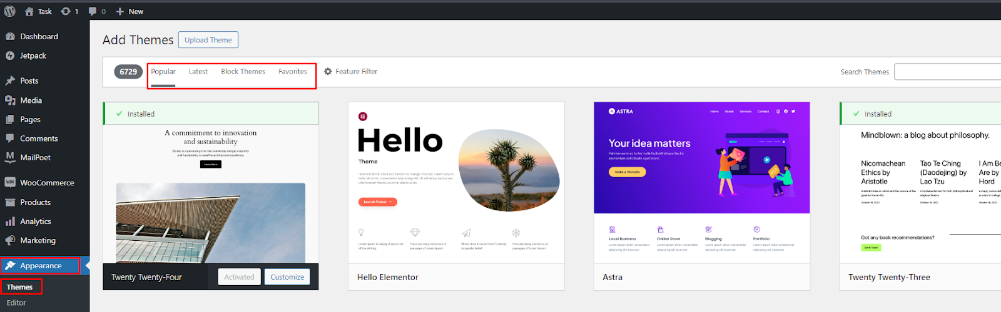The width and height of the screenshot is (1001, 312).
Task: Click the Media icon in sidebar
Action: tap(10, 100)
